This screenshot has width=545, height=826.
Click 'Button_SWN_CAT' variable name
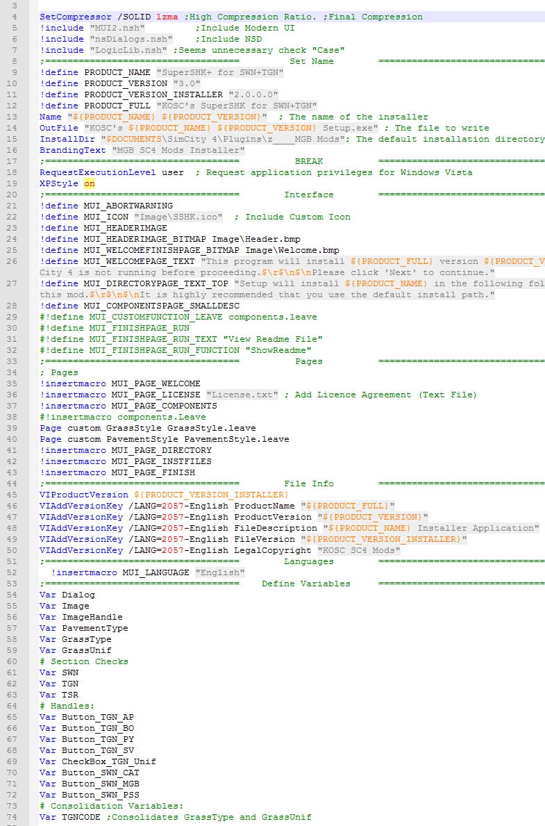pyautogui.click(x=101, y=773)
